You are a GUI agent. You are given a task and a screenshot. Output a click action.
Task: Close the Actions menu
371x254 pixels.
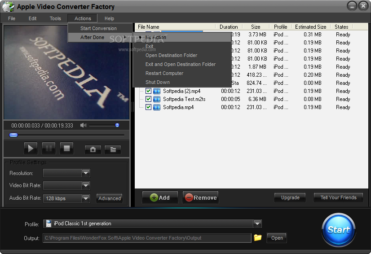(83, 18)
